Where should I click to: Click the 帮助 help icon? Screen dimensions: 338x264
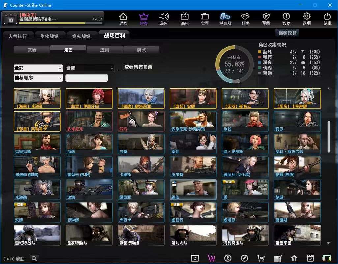pyautogui.click(x=14, y=259)
